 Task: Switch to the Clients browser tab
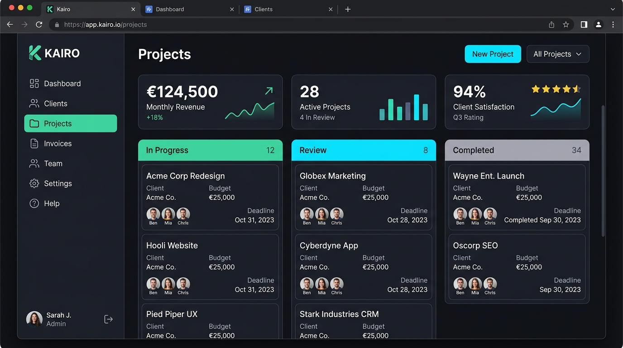point(264,9)
